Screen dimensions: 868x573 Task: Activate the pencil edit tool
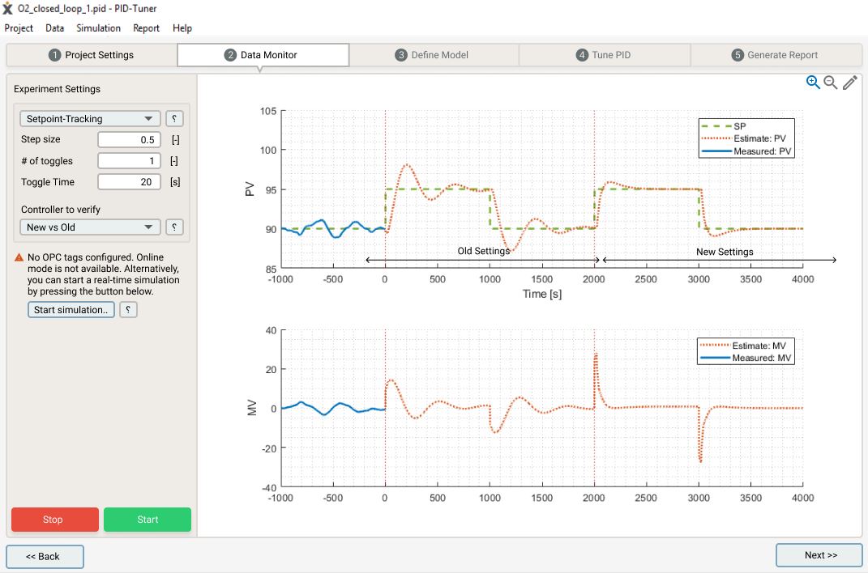(849, 82)
